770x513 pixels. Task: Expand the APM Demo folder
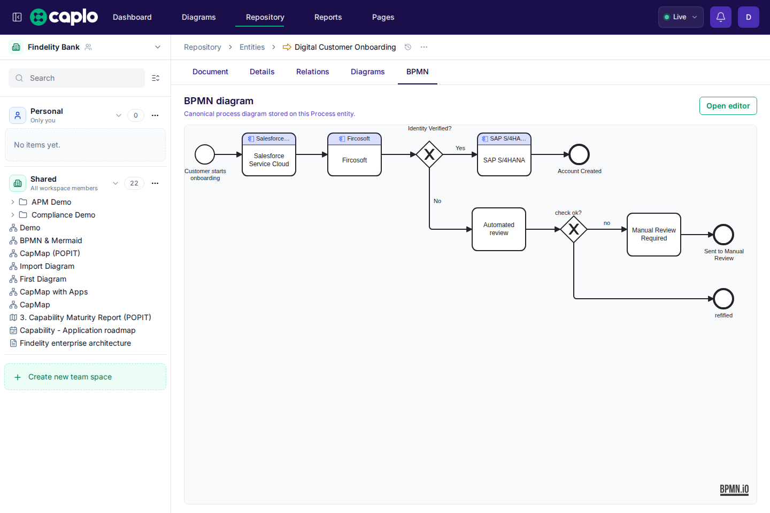13,202
